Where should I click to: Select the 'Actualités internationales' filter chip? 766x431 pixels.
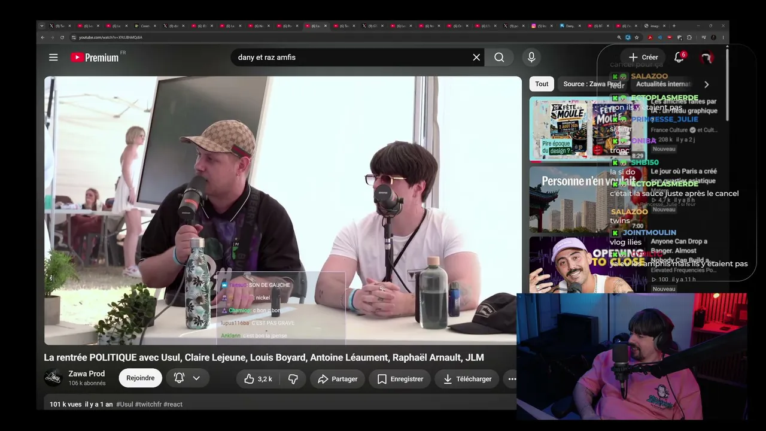coord(663,84)
